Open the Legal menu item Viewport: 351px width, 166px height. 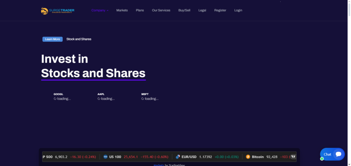pyautogui.click(x=202, y=10)
